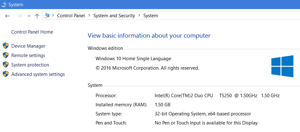
Task: Open the System protection link
Action: pyautogui.click(x=30, y=65)
